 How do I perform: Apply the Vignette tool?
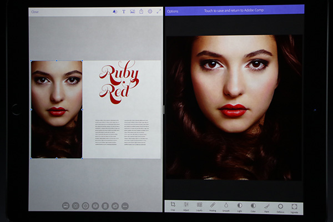tap(294, 205)
